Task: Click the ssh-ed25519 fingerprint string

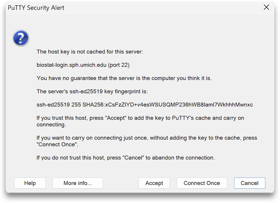Action: 145,105
